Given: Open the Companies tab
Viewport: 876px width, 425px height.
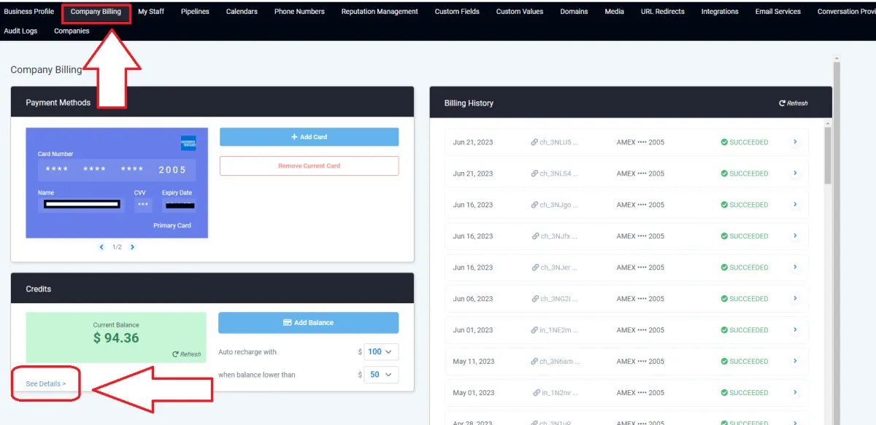Looking at the screenshot, I should click(x=72, y=31).
